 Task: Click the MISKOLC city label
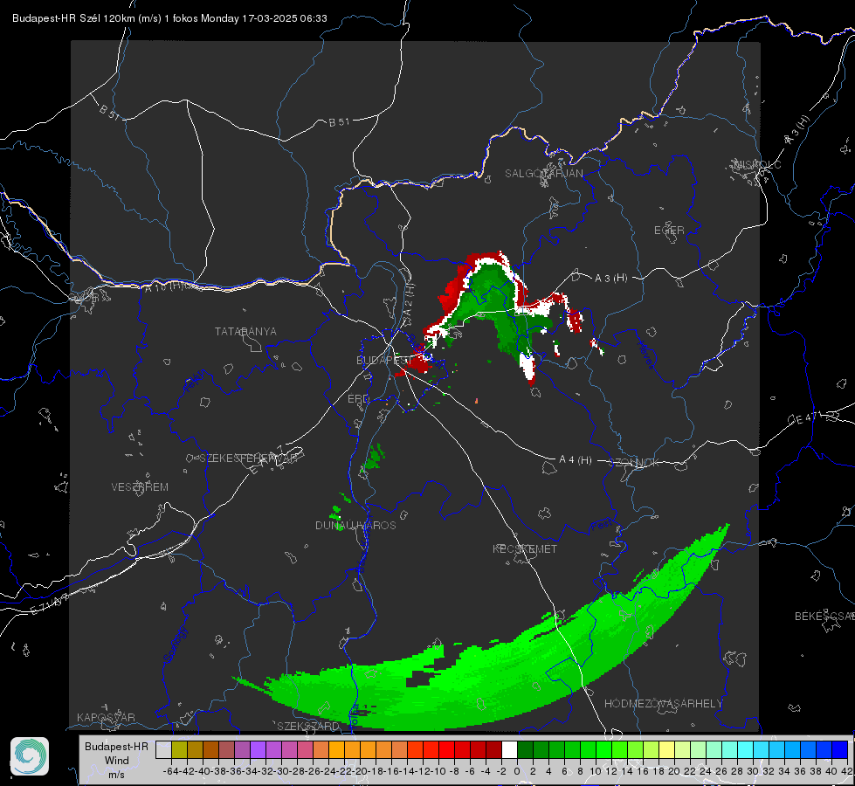(757, 164)
